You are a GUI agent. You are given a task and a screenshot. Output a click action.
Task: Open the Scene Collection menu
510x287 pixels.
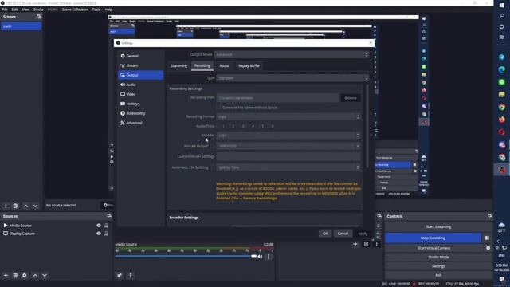coord(75,10)
